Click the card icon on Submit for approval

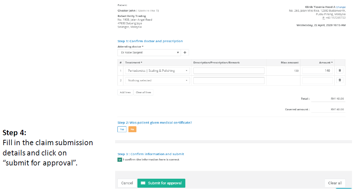point(143,183)
